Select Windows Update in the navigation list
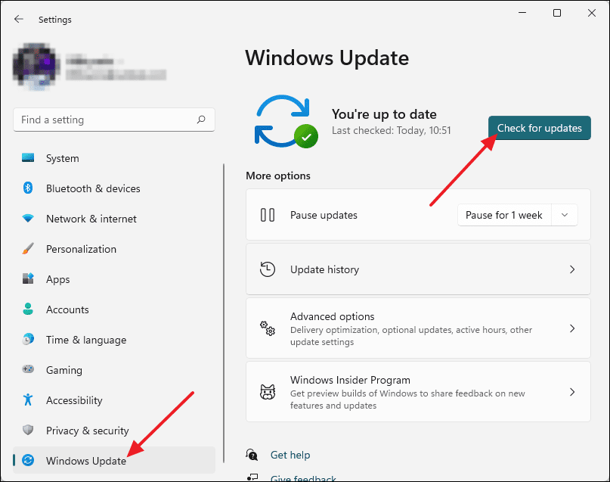This screenshot has width=610, height=482. click(85, 460)
